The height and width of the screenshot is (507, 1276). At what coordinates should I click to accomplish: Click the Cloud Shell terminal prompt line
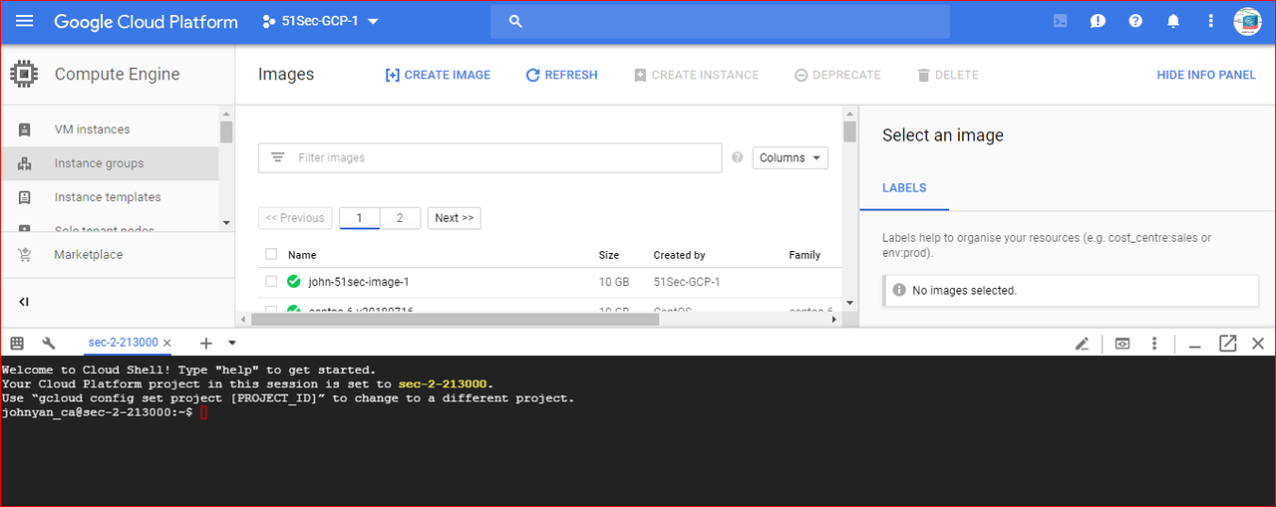click(105, 412)
